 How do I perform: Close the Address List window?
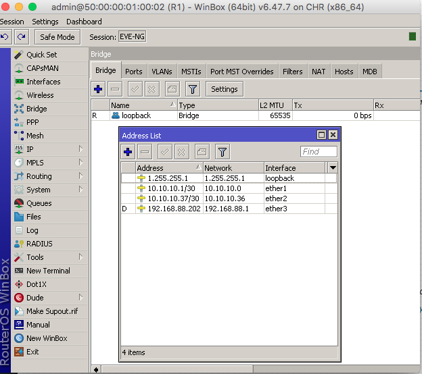(333, 134)
